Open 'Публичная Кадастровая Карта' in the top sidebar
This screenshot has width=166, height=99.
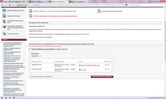coord(15,21)
